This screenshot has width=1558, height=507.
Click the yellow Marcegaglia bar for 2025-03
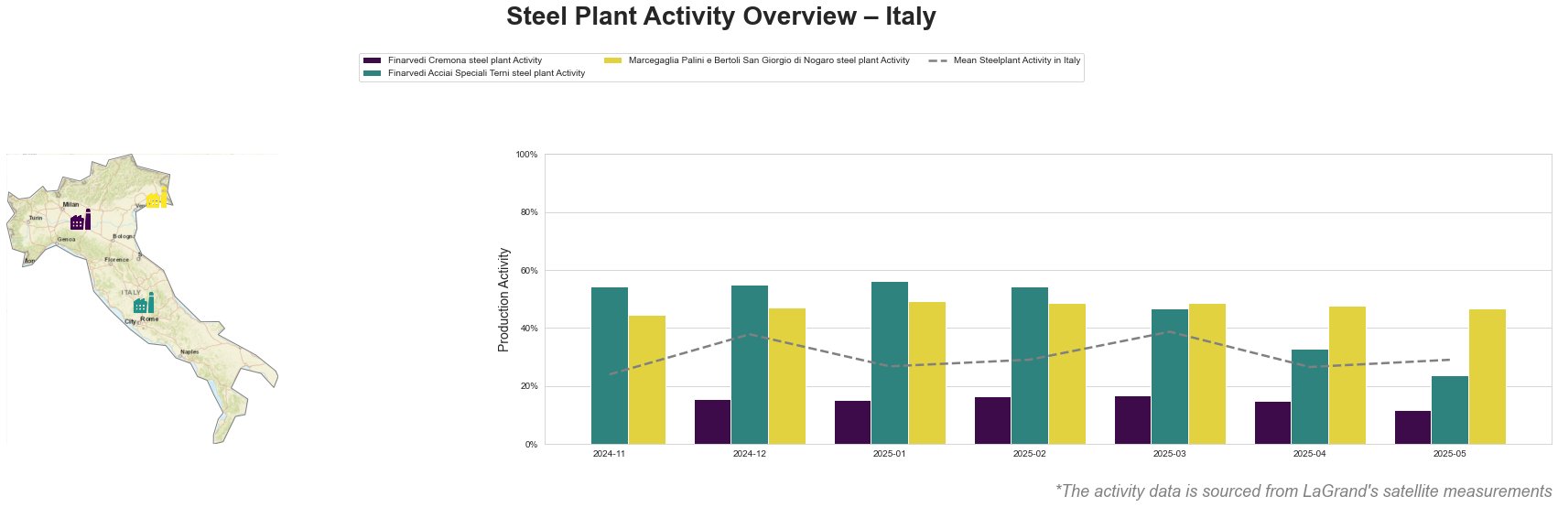click(1207, 374)
